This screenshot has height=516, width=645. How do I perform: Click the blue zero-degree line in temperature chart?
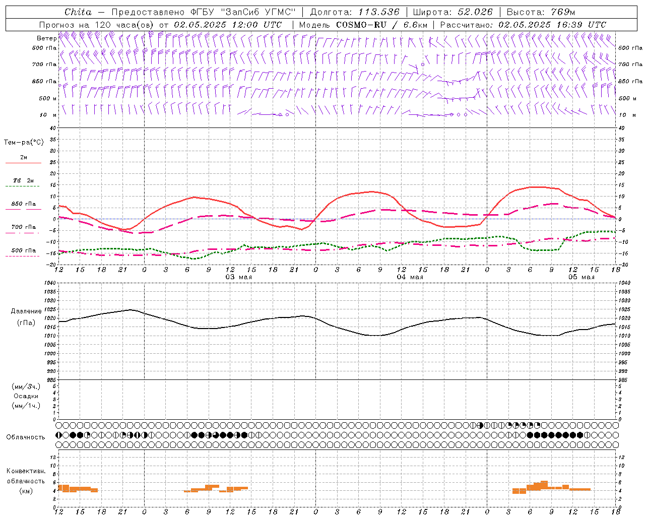(337, 219)
